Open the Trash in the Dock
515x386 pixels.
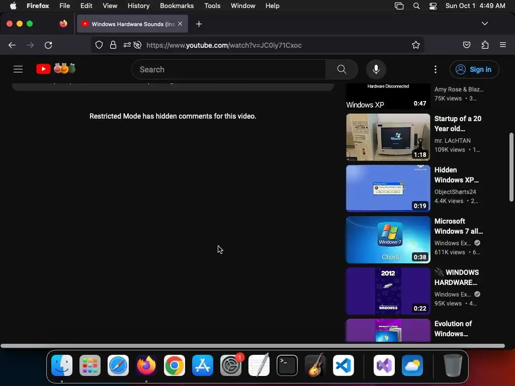click(x=453, y=365)
